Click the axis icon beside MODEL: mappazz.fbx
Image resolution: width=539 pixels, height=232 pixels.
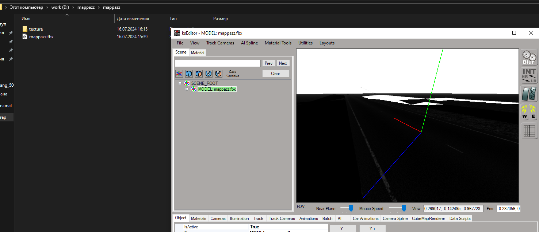[194, 89]
